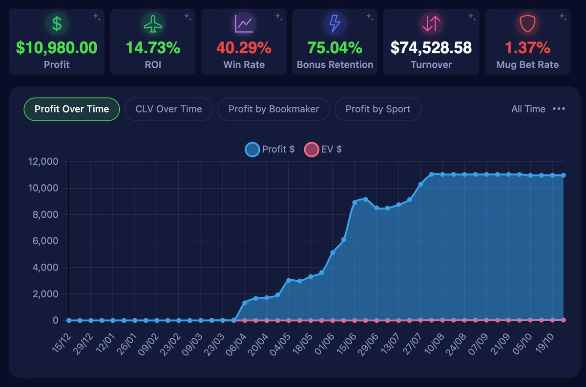Click the Mug Bet Rate card label
This screenshot has height=387, width=586.
tap(527, 65)
